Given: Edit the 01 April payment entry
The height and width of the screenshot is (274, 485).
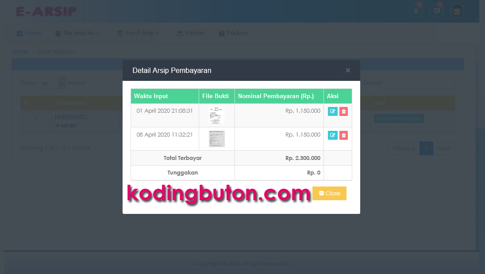Looking at the screenshot, I should point(332,111).
